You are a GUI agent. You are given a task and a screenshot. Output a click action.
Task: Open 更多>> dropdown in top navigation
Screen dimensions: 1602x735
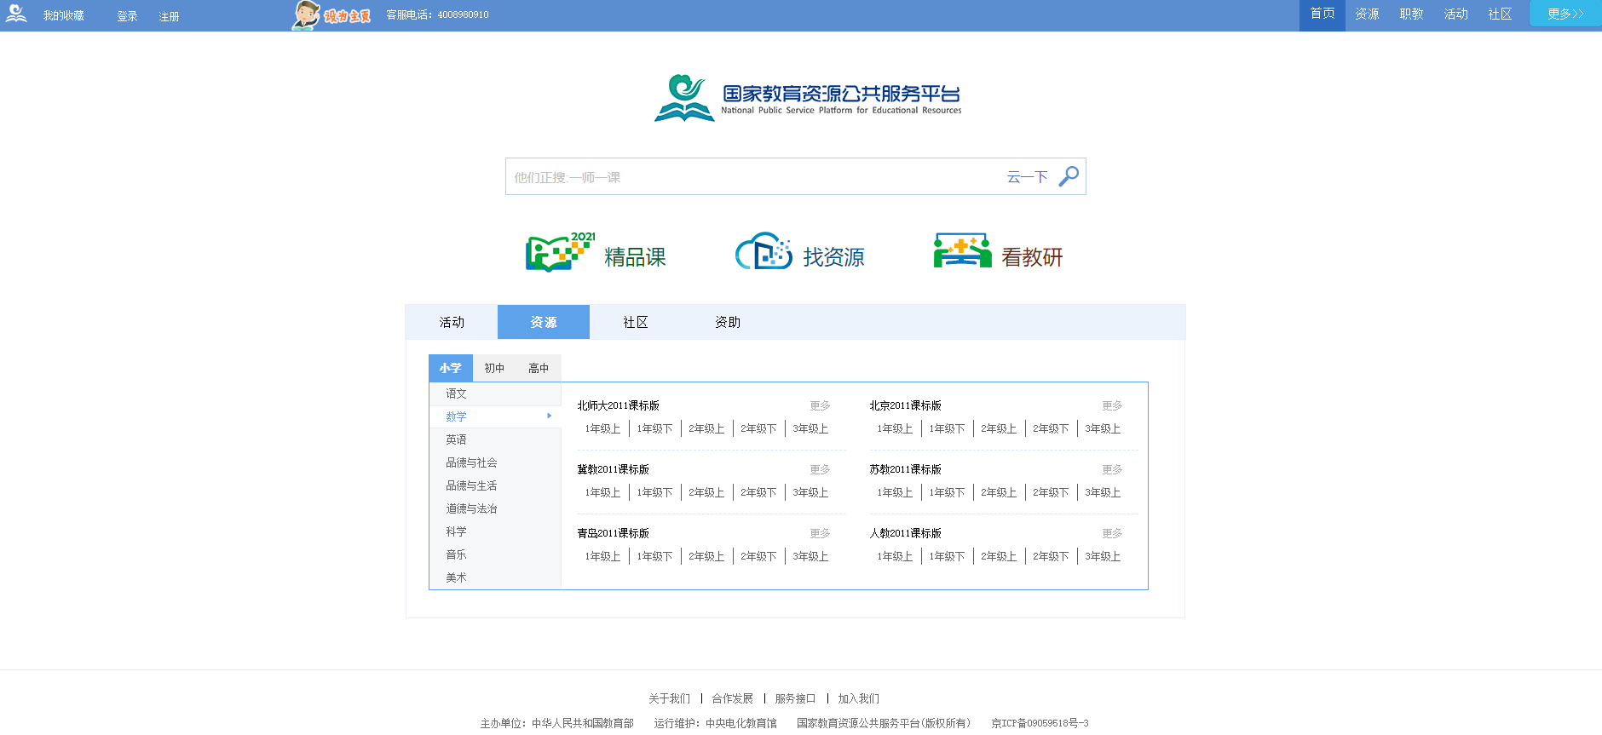(1565, 14)
